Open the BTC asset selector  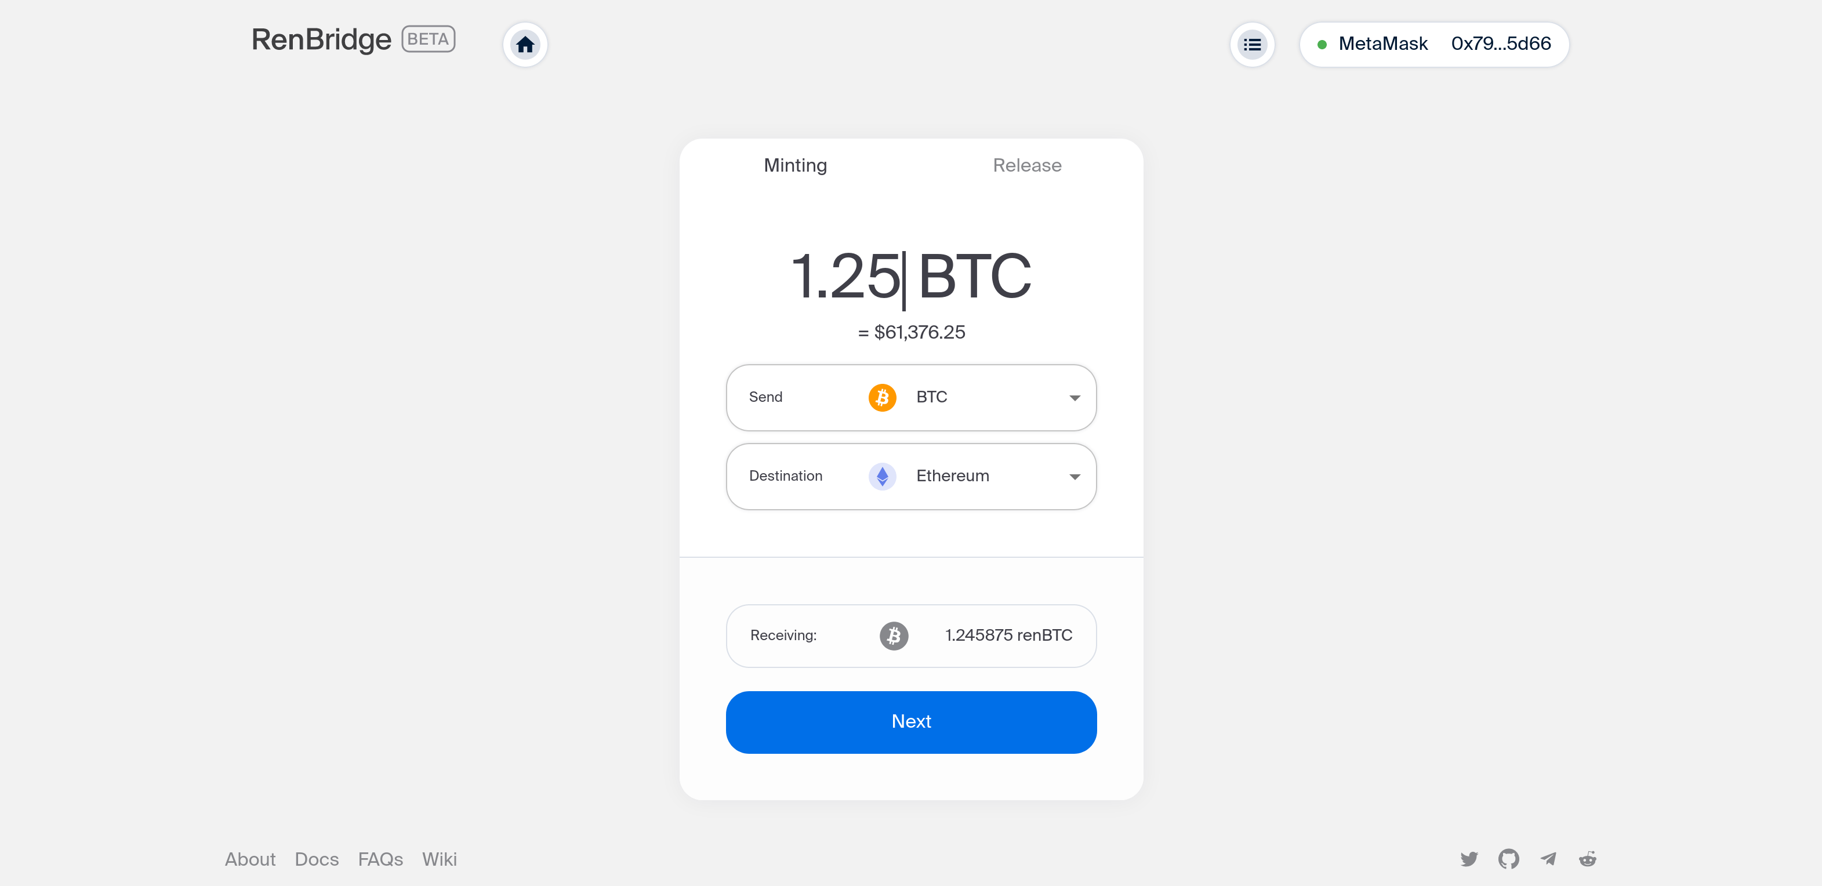(x=911, y=397)
